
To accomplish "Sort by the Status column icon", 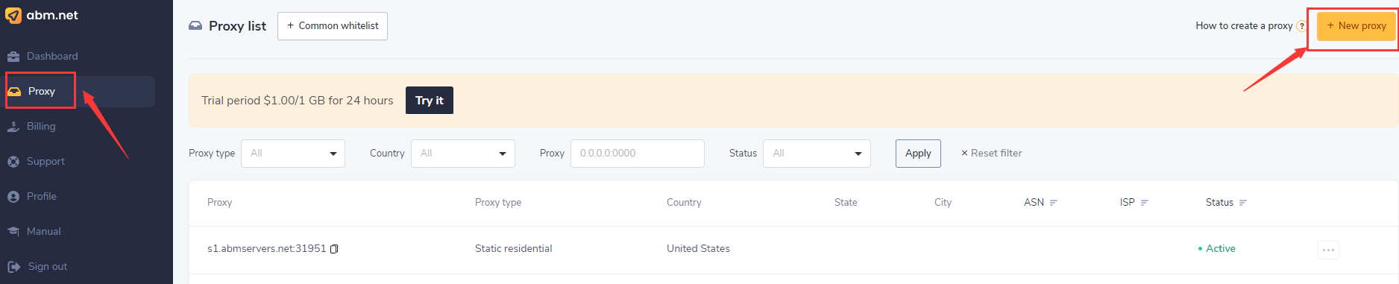I will coord(1243,203).
